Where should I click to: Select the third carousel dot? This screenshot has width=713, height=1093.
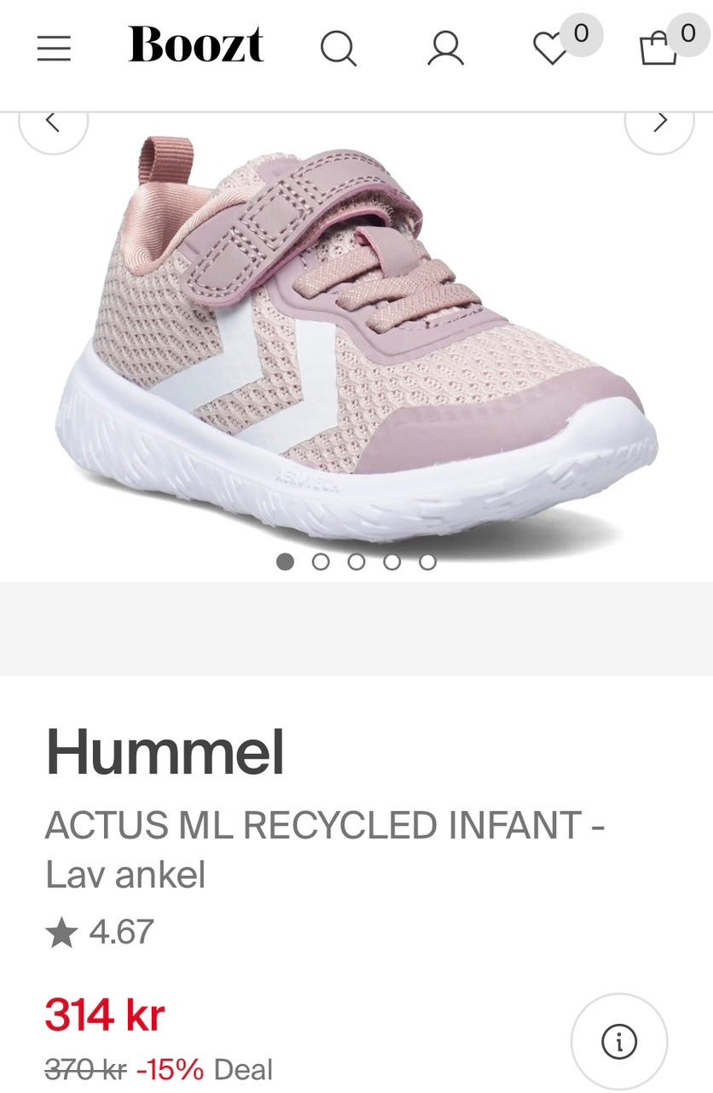(x=356, y=562)
